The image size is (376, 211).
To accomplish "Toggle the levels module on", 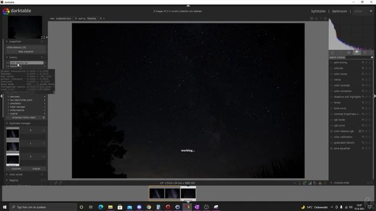I will point(331,103).
